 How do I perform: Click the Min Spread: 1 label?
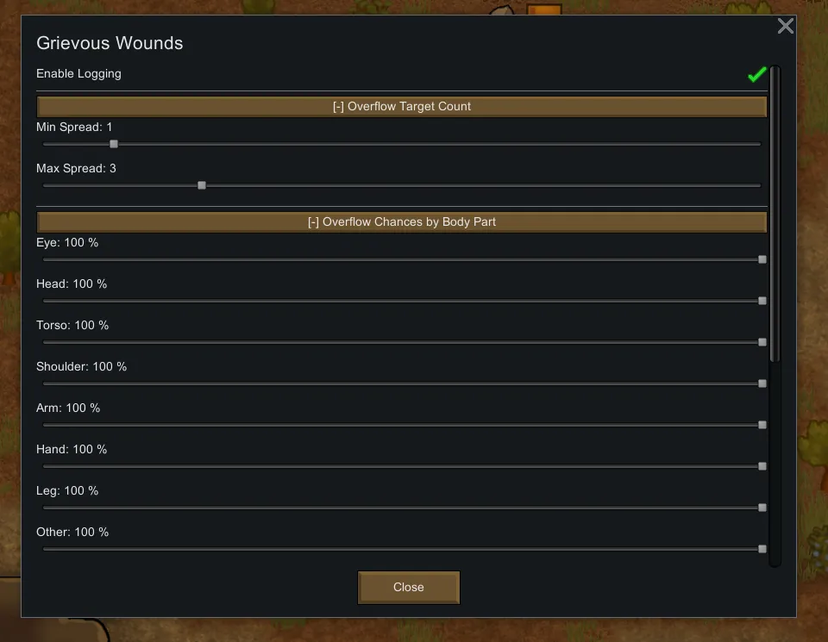[x=74, y=128]
